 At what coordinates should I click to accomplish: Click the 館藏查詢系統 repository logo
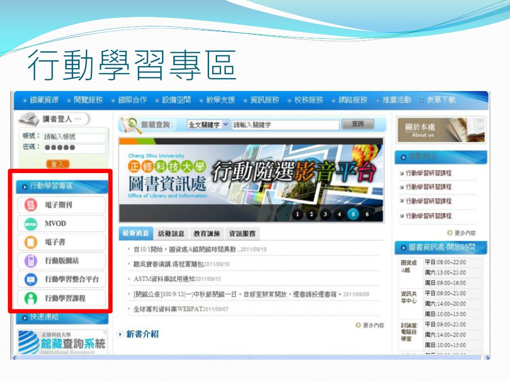point(62,342)
